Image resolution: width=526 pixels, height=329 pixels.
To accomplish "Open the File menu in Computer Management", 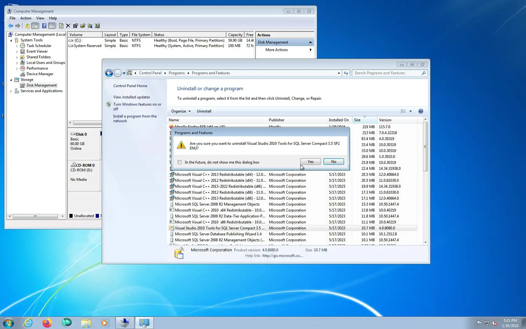I will tap(13, 18).
